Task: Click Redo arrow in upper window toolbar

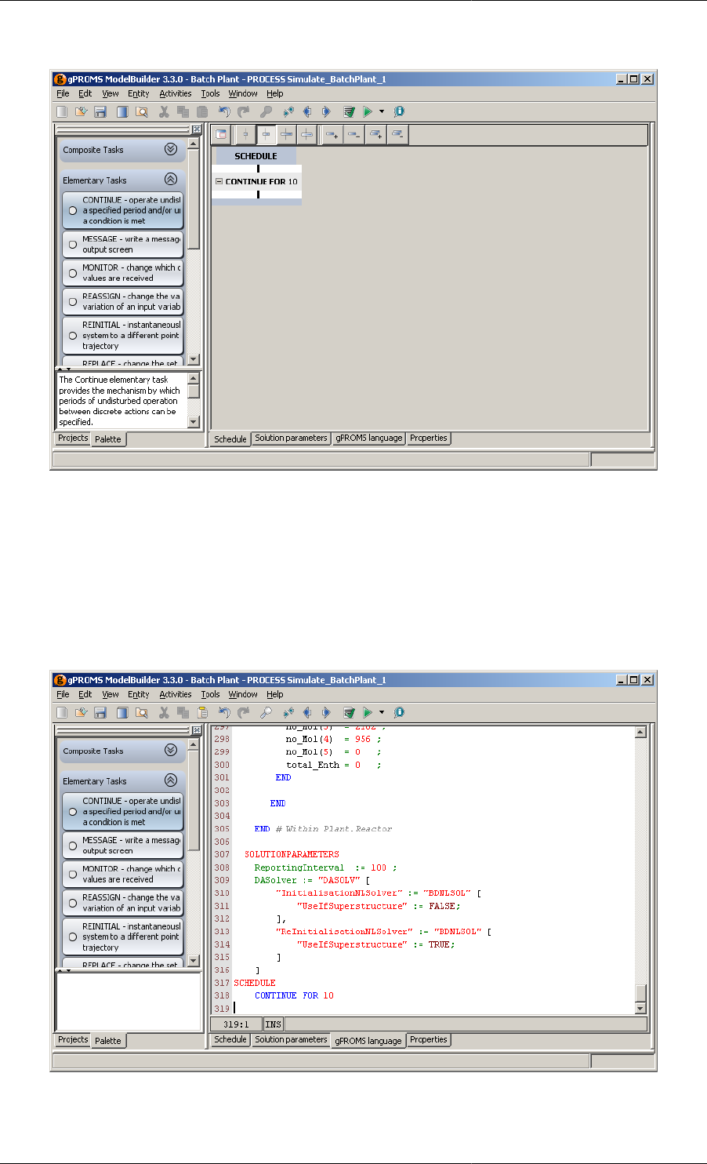Action: pyautogui.click(x=244, y=112)
